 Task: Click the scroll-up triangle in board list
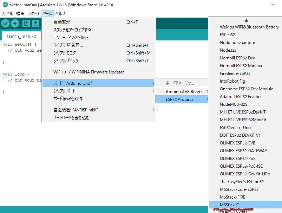pos(246,20)
